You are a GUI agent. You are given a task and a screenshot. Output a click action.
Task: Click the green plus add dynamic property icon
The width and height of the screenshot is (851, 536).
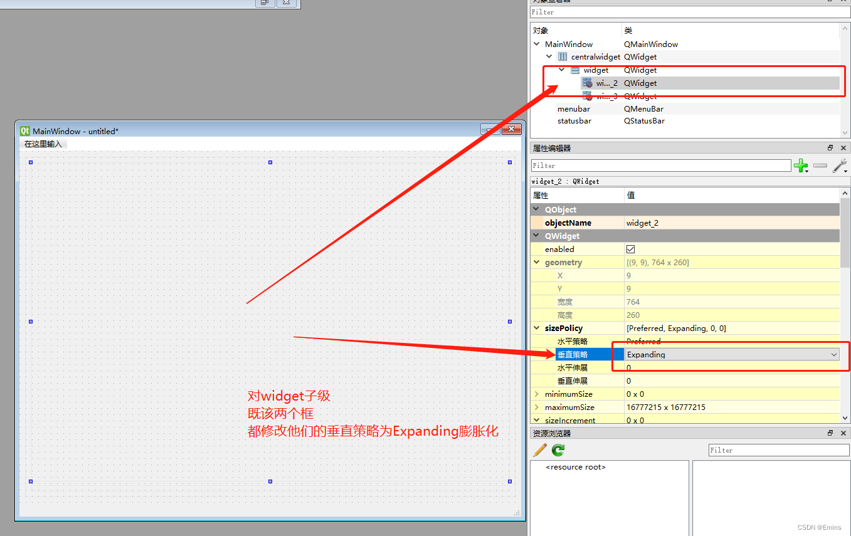point(801,166)
